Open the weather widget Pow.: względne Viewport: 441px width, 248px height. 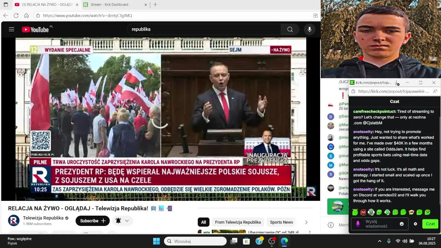(20, 241)
